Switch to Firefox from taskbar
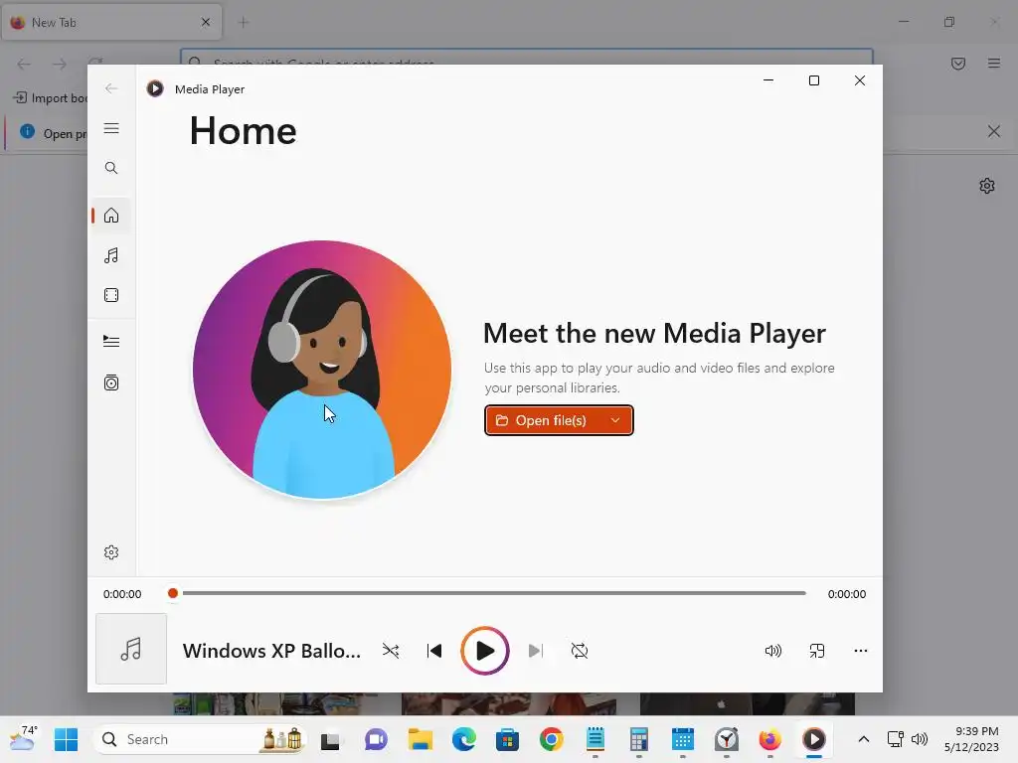This screenshot has height=763, width=1018. [x=770, y=739]
